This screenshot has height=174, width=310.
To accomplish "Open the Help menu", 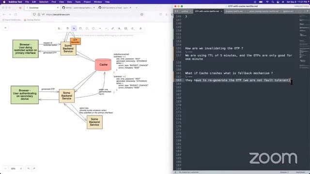I will (x=108, y=2).
